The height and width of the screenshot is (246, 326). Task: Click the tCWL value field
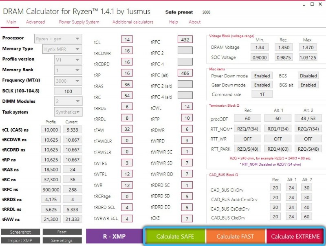point(187,107)
